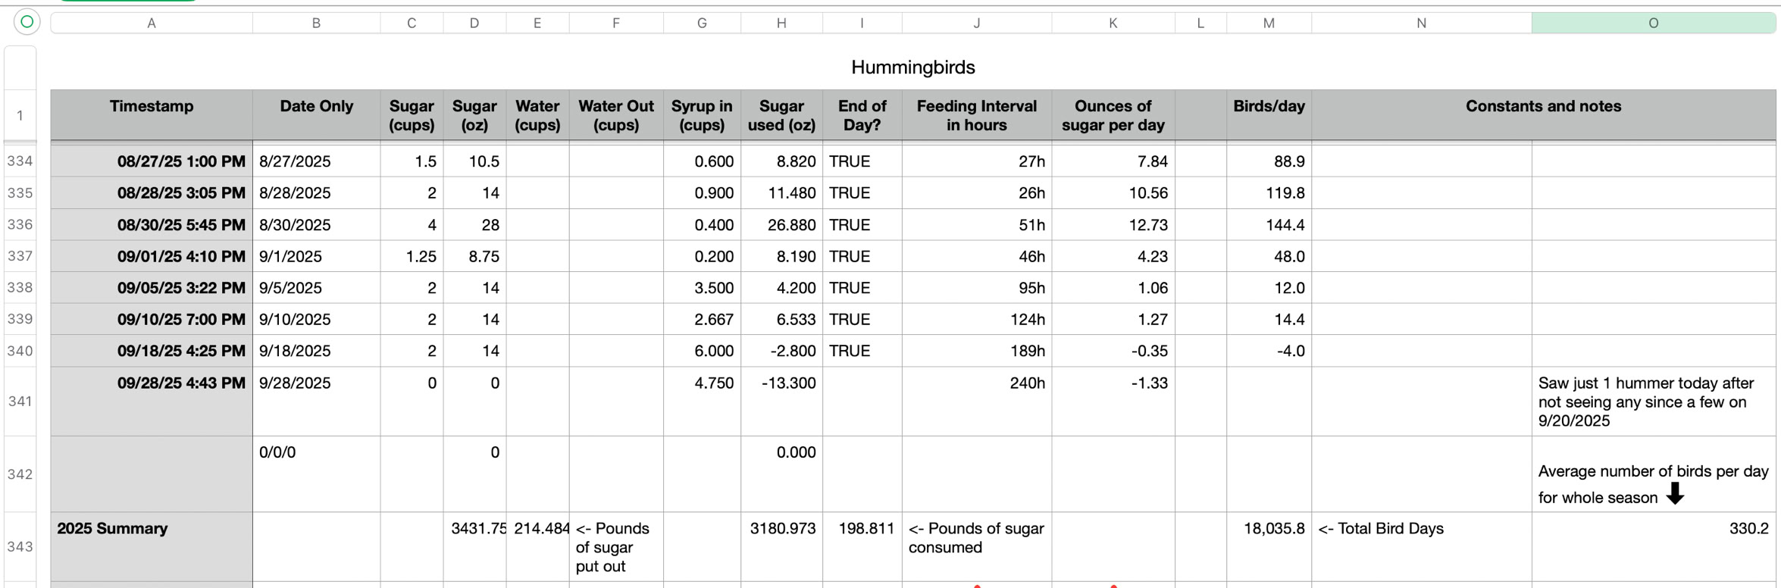The image size is (1781, 588).
Task: Select the column A header
Action: pos(152,23)
